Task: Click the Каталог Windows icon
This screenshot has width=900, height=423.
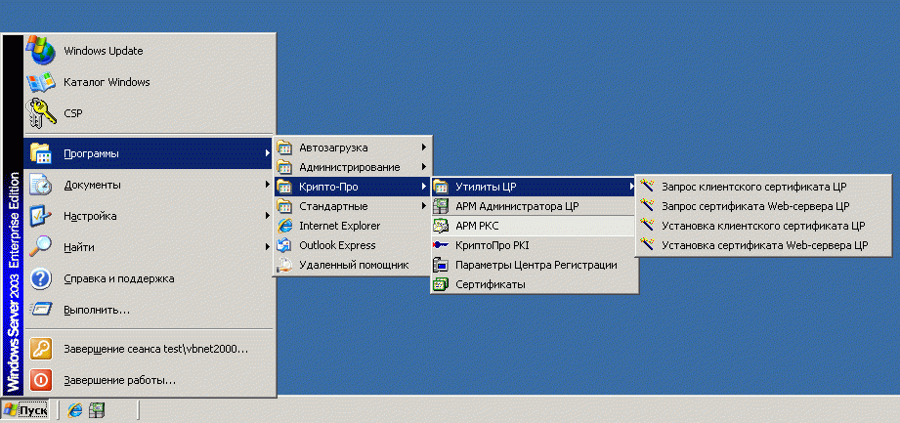Action: coord(41,82)
